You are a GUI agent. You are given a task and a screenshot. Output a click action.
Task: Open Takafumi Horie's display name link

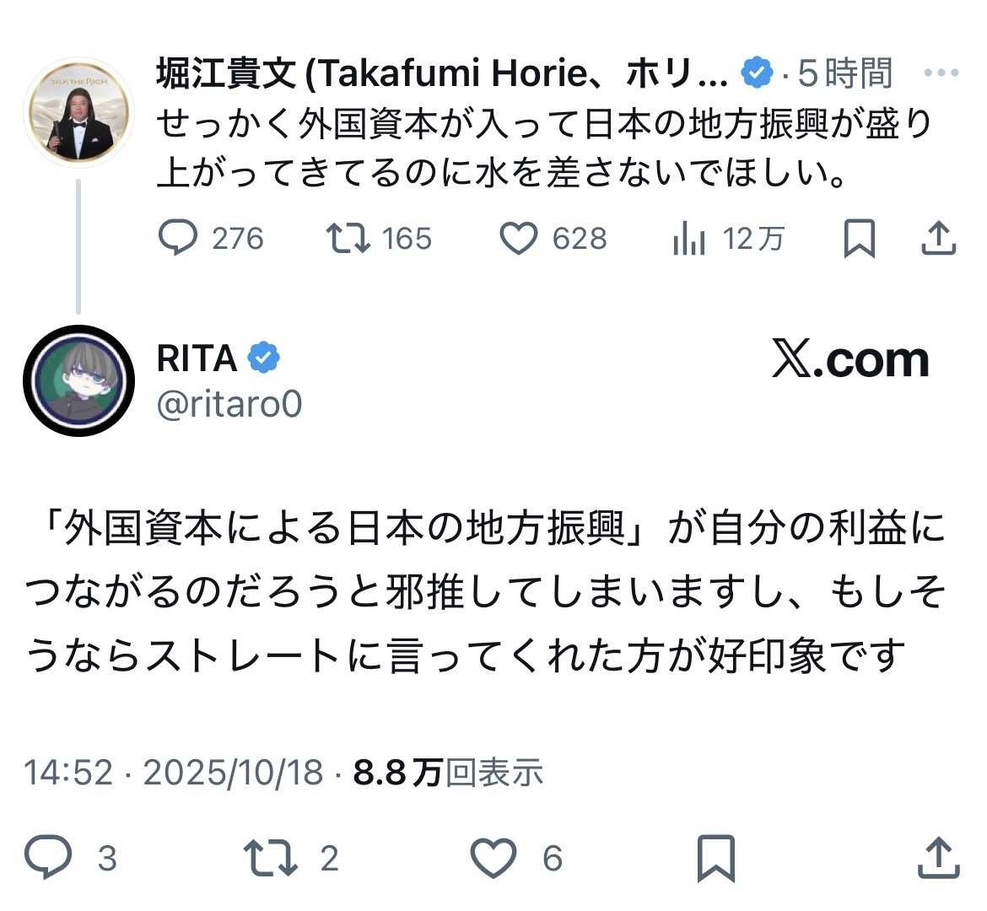(441, 74)
